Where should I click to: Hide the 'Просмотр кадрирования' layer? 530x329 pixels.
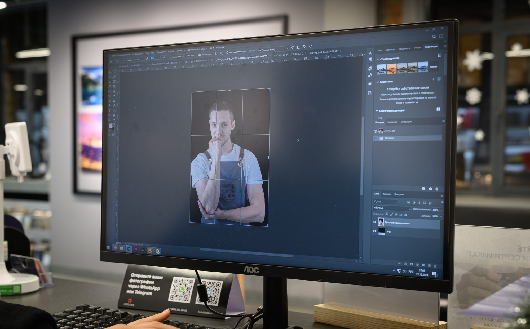[375, 222]
